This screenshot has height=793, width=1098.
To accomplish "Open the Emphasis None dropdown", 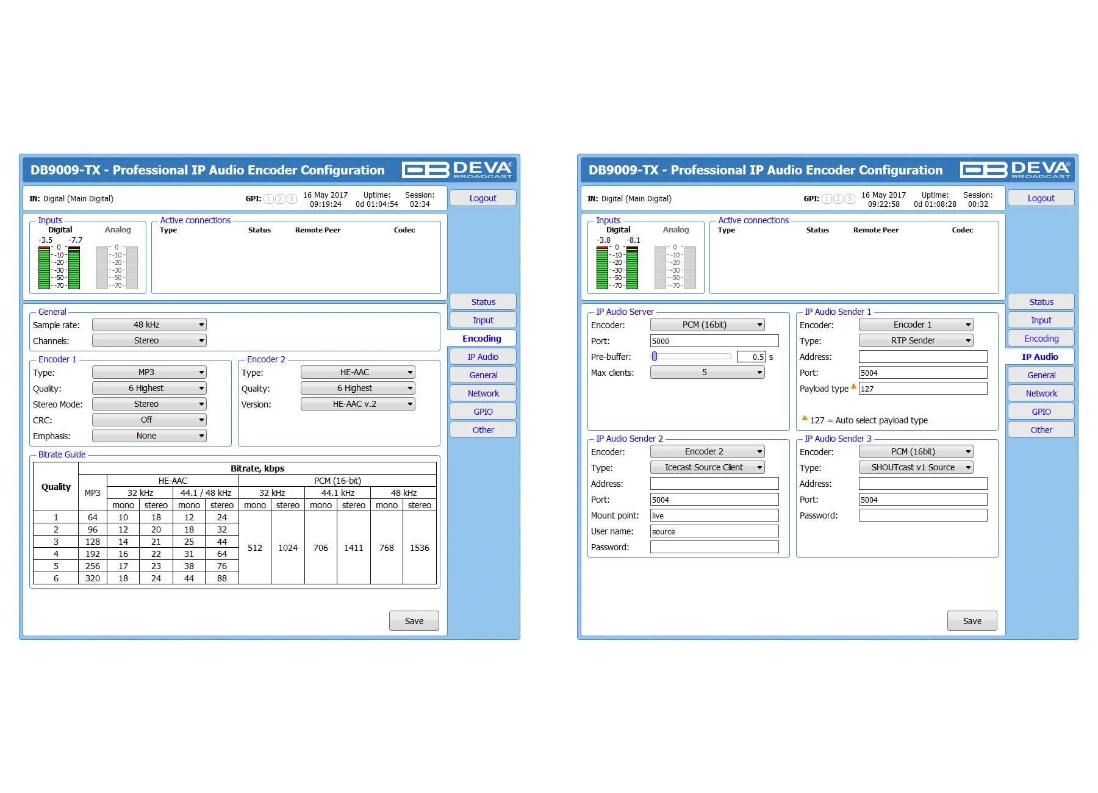I will [149, 436].
